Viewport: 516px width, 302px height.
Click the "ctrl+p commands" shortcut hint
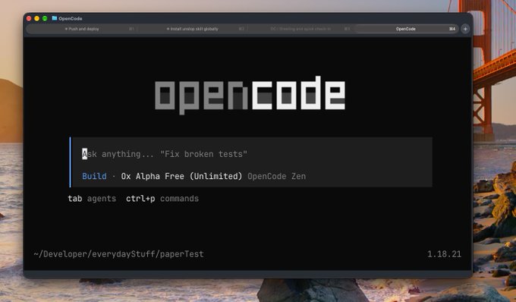point(162,198)
